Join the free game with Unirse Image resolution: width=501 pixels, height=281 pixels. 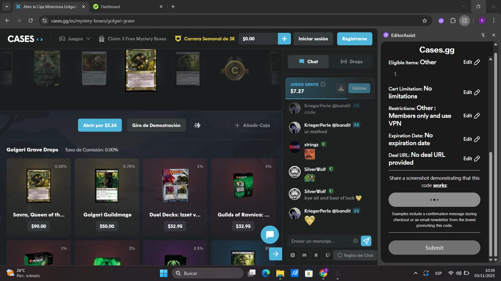pyautogui.click(x=359, y=88)
